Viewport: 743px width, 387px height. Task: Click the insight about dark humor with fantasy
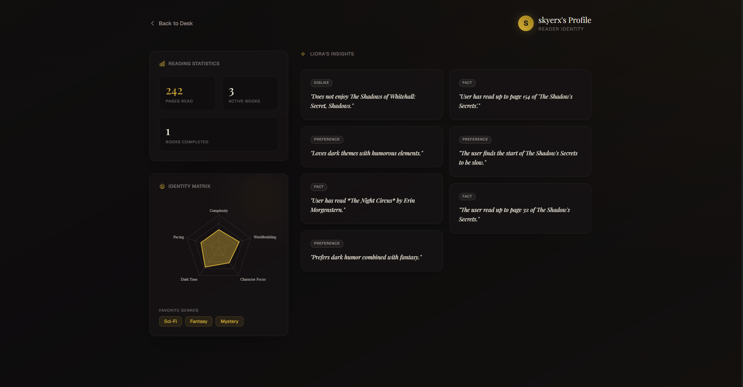372,251
